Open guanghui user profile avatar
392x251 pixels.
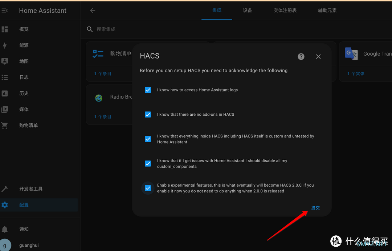[x=5, y=245]
